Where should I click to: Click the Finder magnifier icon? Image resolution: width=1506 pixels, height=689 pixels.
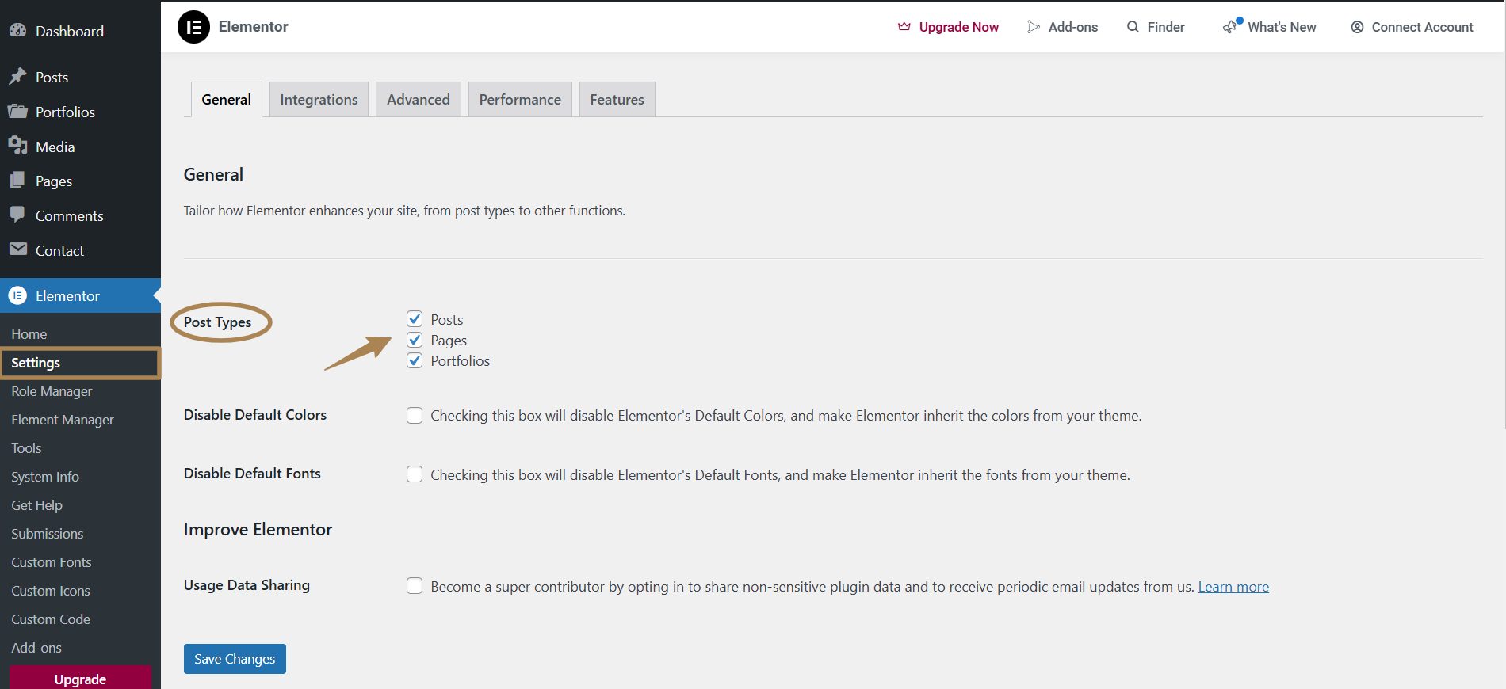(x=1133, y=27)
